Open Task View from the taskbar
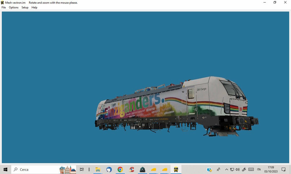 click(82, 169)
